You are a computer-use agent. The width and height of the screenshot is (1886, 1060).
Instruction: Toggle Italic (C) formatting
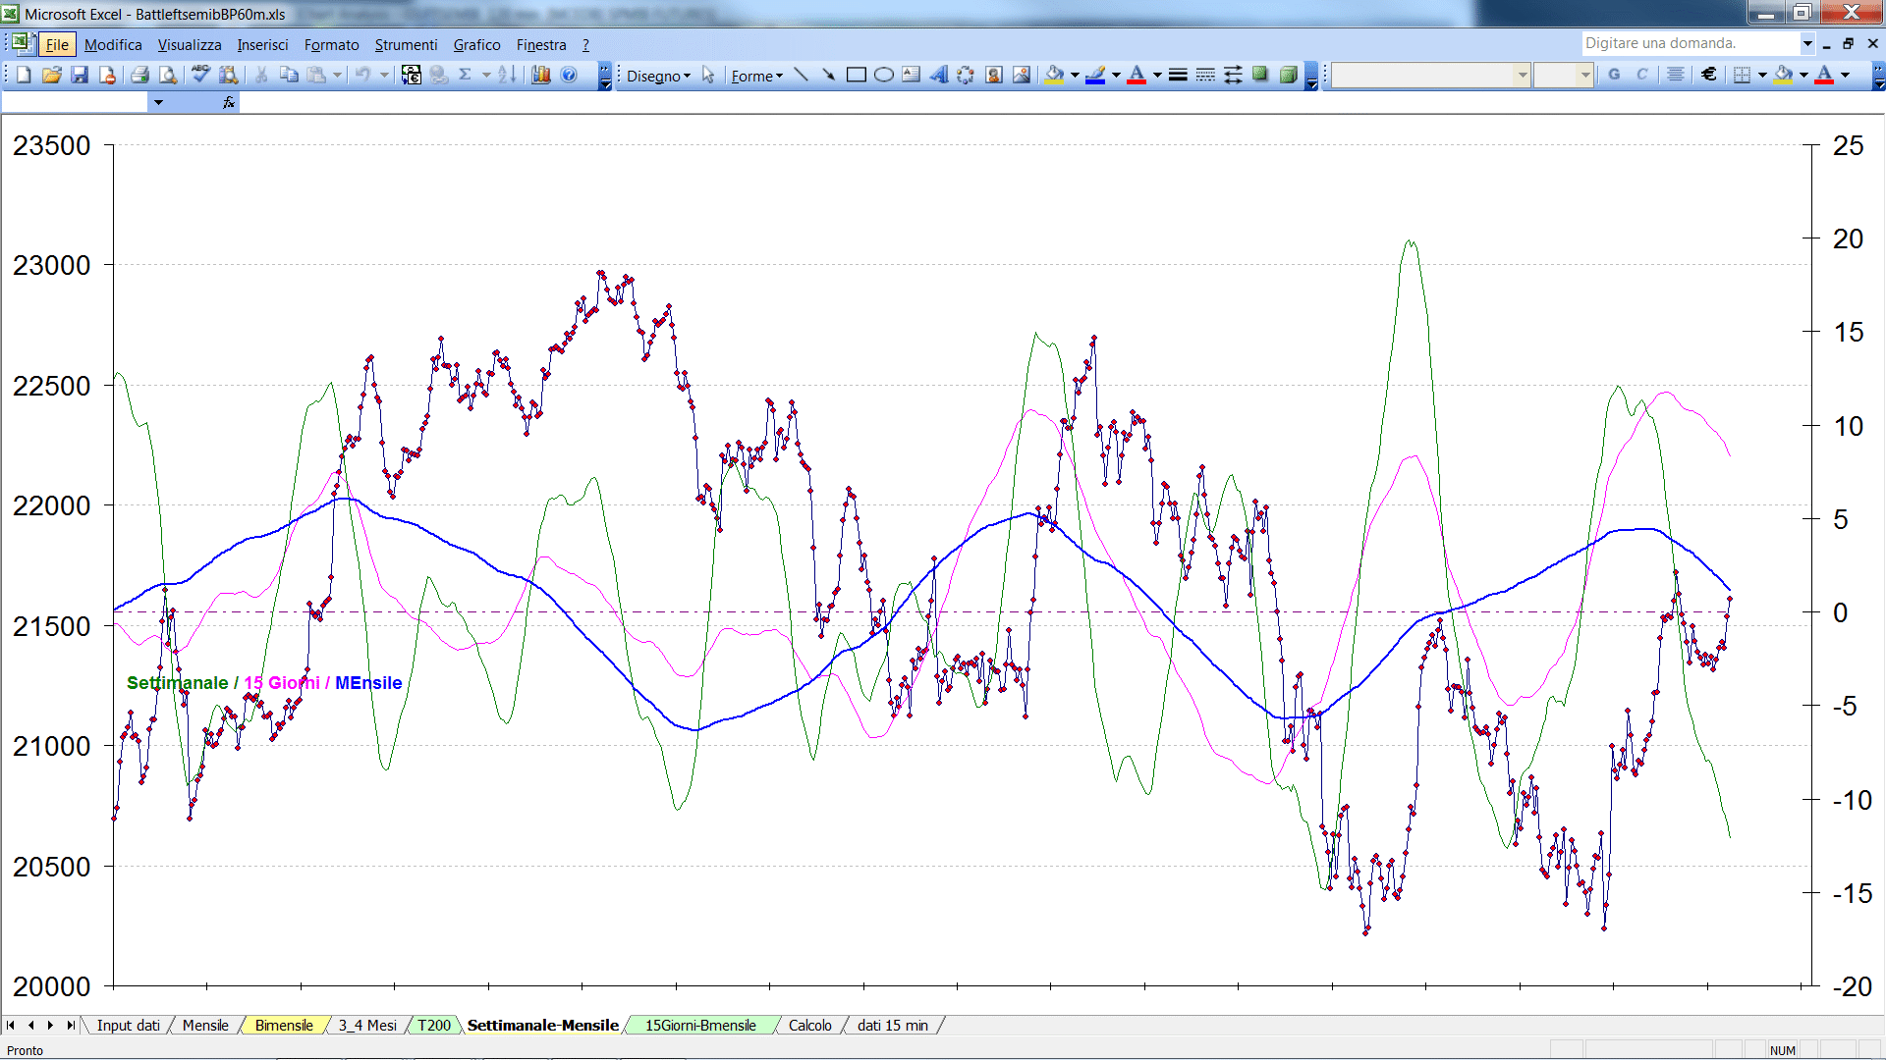1641,75
